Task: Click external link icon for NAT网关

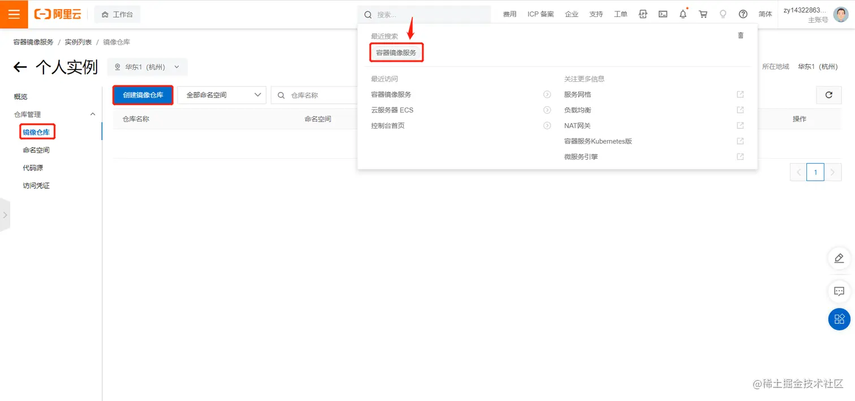Action: tap(740, 125)
